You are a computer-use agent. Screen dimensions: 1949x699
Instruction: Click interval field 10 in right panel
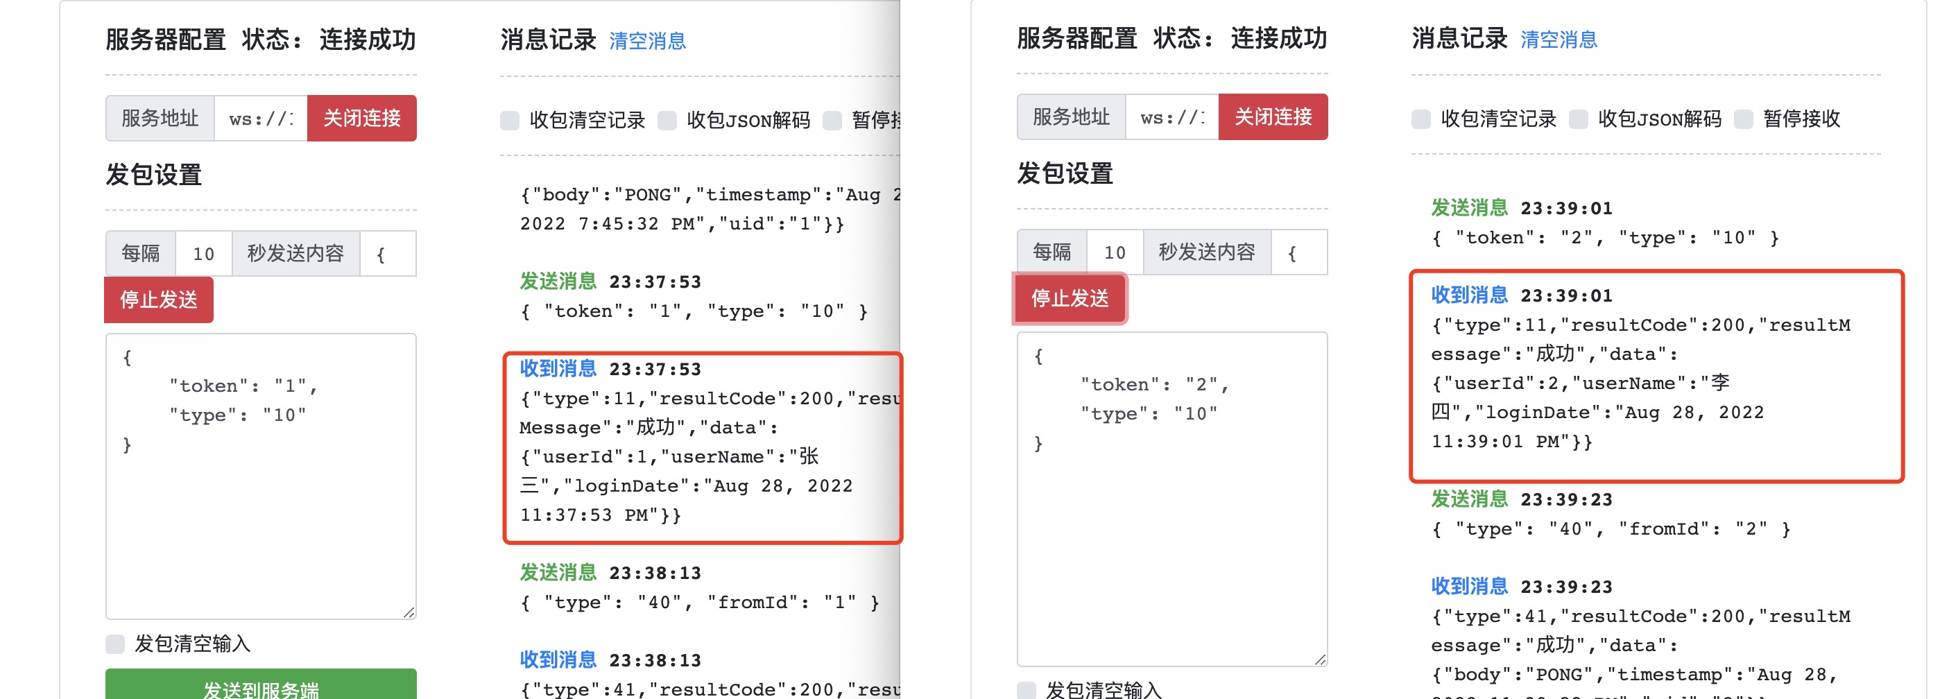point(1115,252)
